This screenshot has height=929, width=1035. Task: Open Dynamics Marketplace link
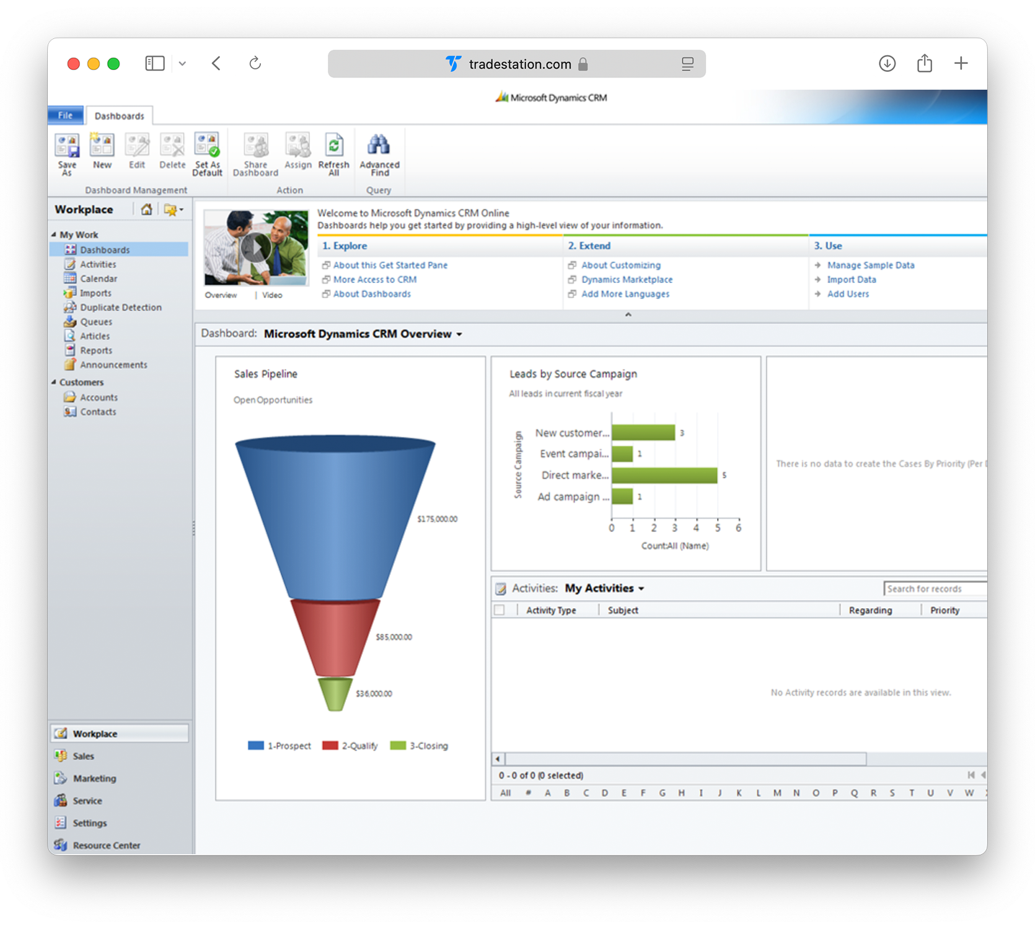click(627, 279)
